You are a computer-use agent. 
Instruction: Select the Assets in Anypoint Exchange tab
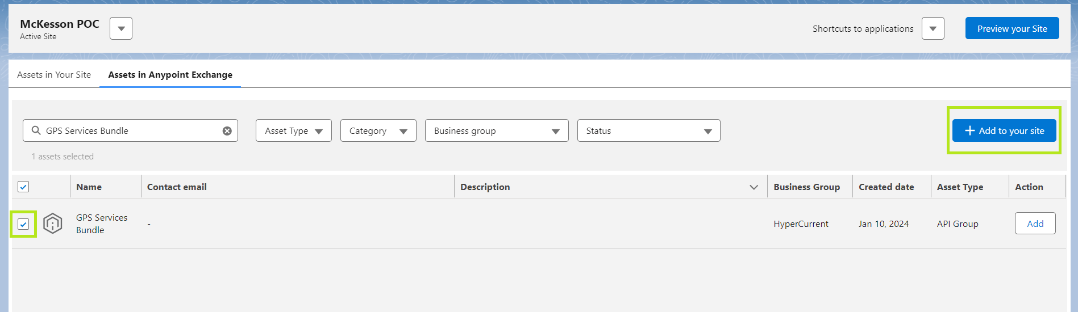170,75
